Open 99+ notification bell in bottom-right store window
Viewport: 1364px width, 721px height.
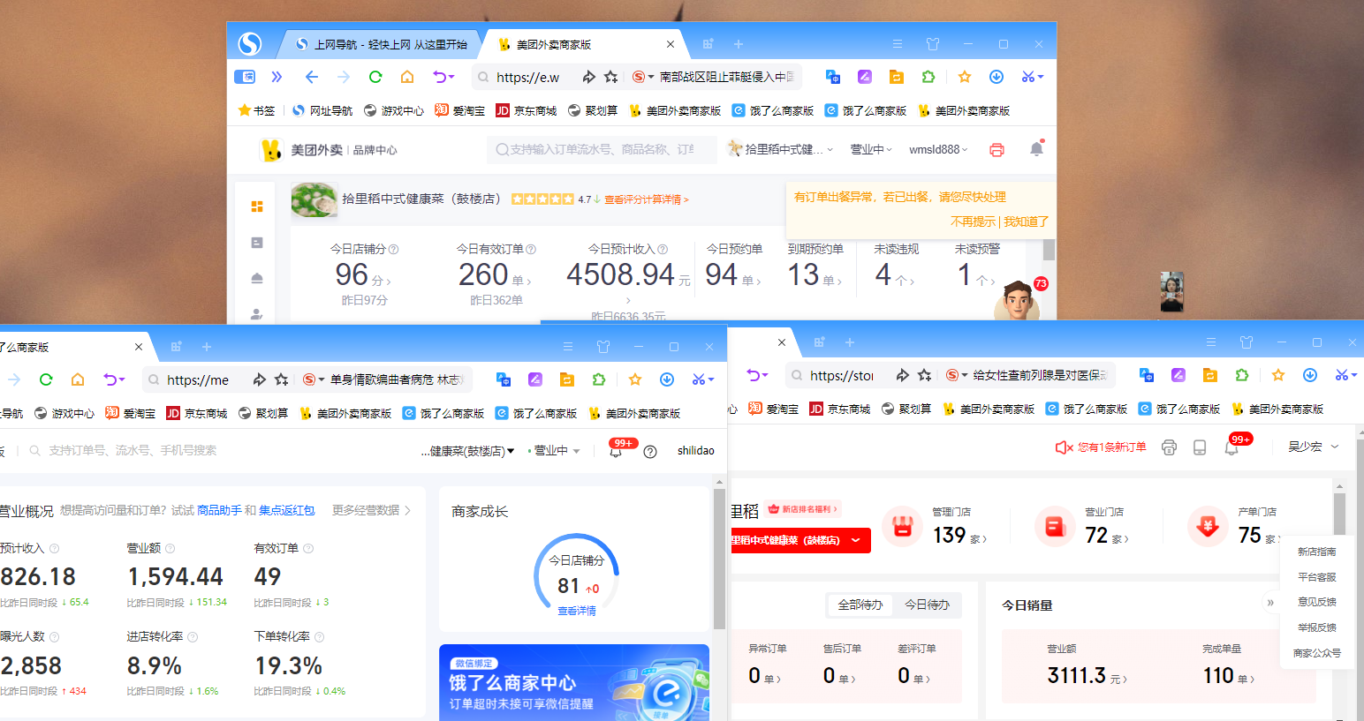tap(1232, 447)
